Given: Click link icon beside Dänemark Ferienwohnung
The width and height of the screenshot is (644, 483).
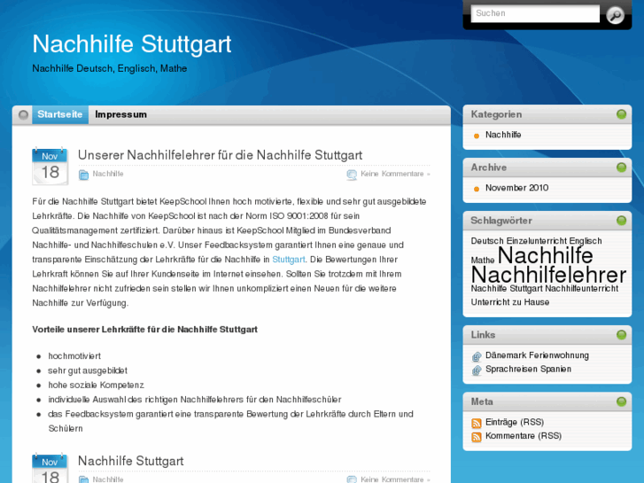Looking at the screenshot, I should [x=477, y=356].
